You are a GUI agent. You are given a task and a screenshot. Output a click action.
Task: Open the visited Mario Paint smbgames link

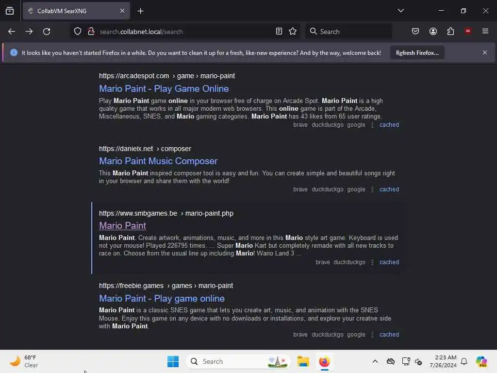[122, 225]
